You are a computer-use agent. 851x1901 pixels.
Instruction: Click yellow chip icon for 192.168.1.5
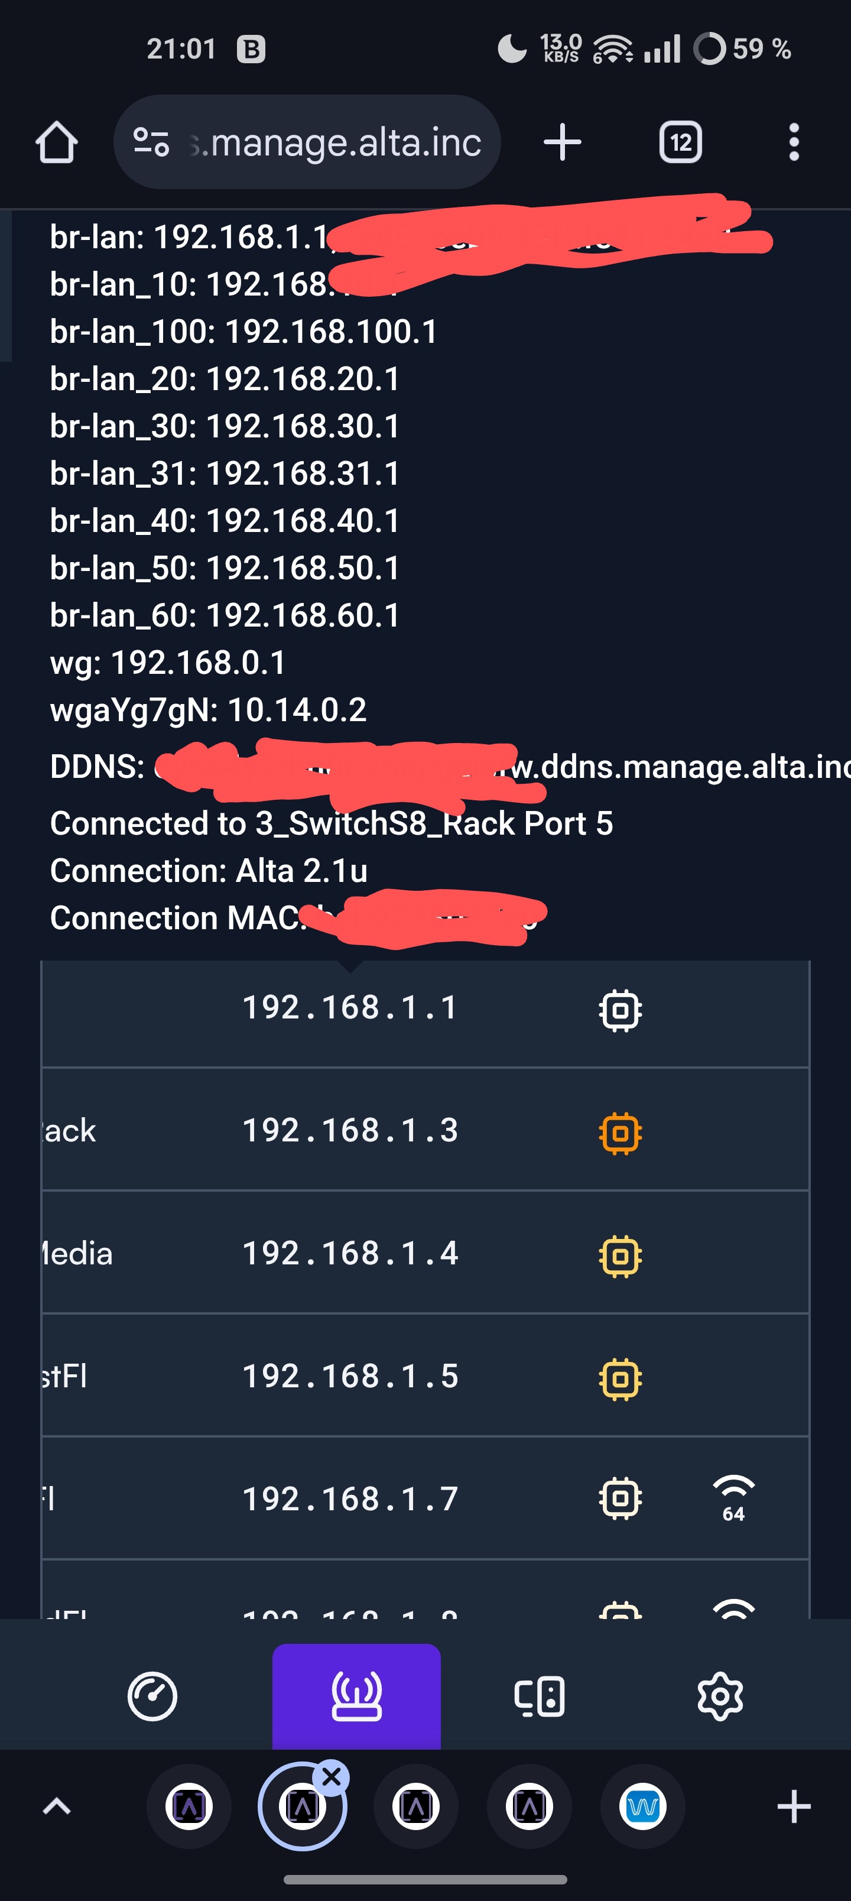click(620, 1378)
